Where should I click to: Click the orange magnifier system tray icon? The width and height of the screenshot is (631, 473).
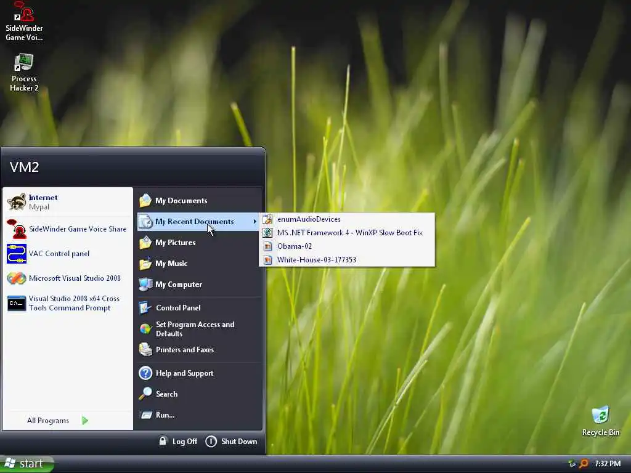(x=584, y=464)
